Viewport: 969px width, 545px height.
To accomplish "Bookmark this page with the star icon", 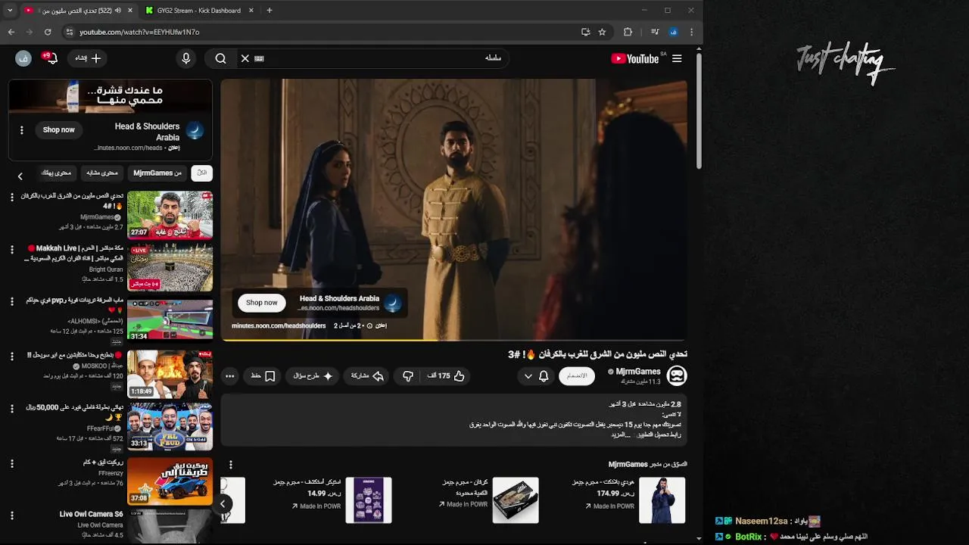I will tap(602, 32).
